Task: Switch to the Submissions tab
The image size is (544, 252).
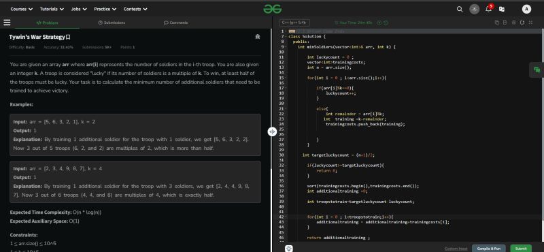Action: pos(112,22)
